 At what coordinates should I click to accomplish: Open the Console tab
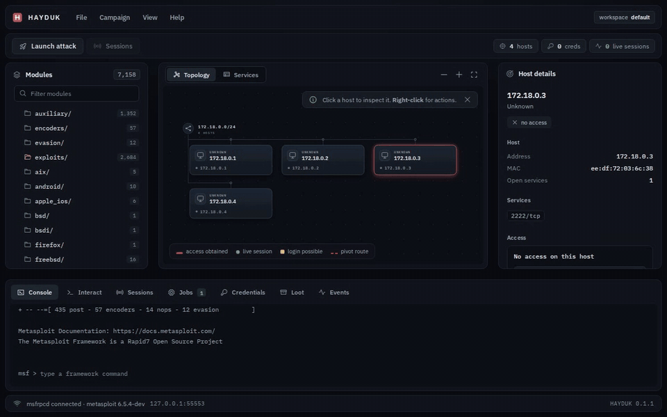35,293
